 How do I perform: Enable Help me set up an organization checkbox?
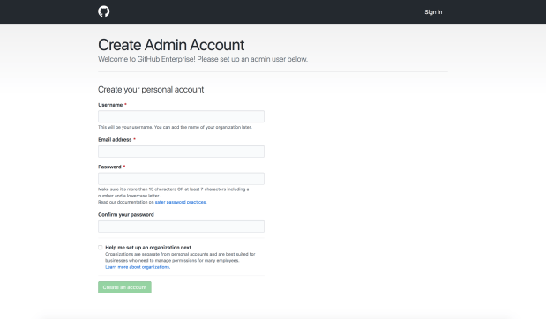[101, 248]
